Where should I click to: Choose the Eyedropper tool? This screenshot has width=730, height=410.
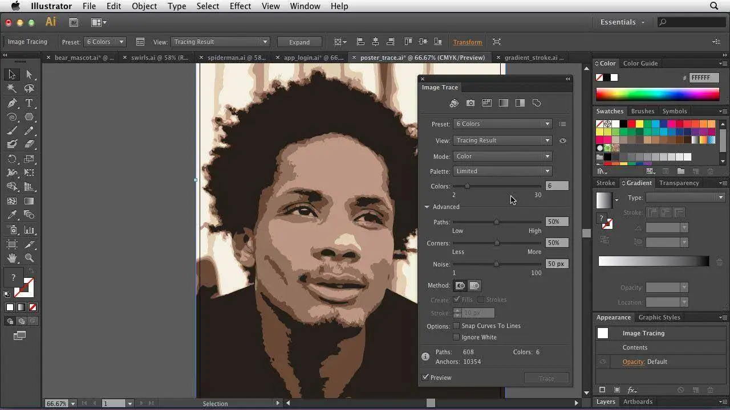coord(12,215)
